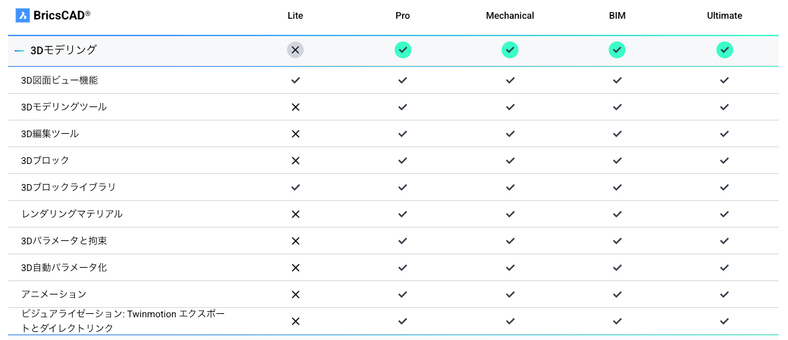
Task: Click the gray X badge under Lite
Action: [x=296, y=50]
